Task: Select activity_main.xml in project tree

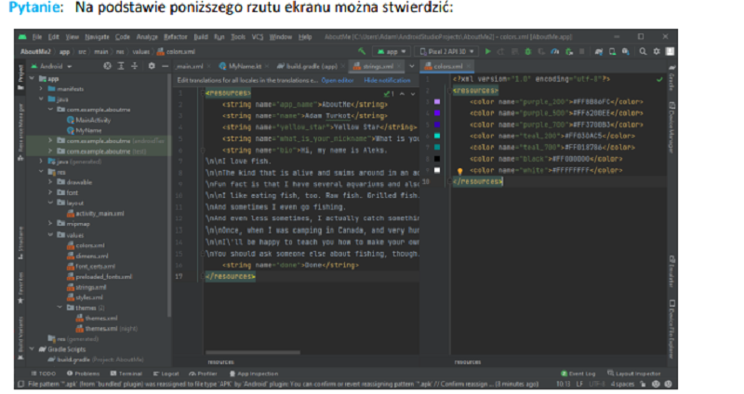Action: (x=96, y=214)
